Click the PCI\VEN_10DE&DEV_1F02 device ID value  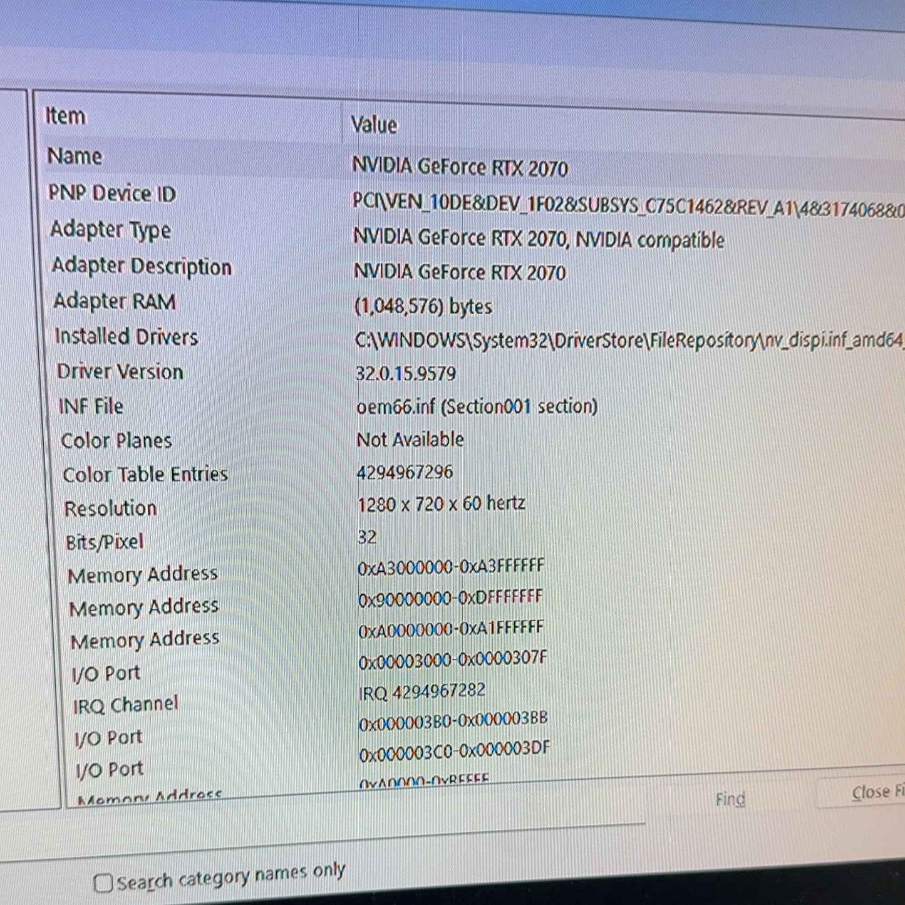click(x=628, y=205)
